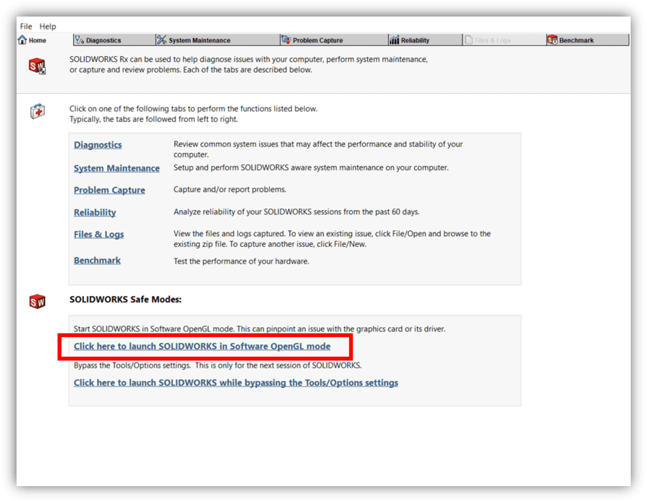The image size is (646, 502).
Task: Open the Diagnostics link in list
Action: 97,145
